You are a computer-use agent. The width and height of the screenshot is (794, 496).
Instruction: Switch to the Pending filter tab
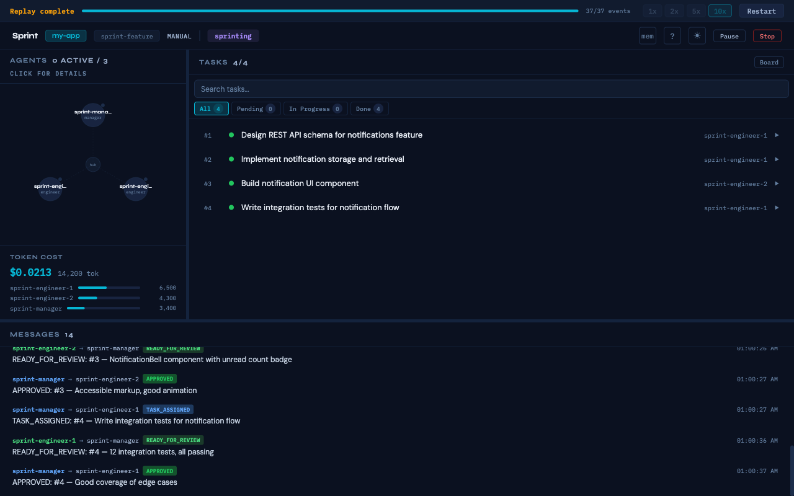pos(256,108)
